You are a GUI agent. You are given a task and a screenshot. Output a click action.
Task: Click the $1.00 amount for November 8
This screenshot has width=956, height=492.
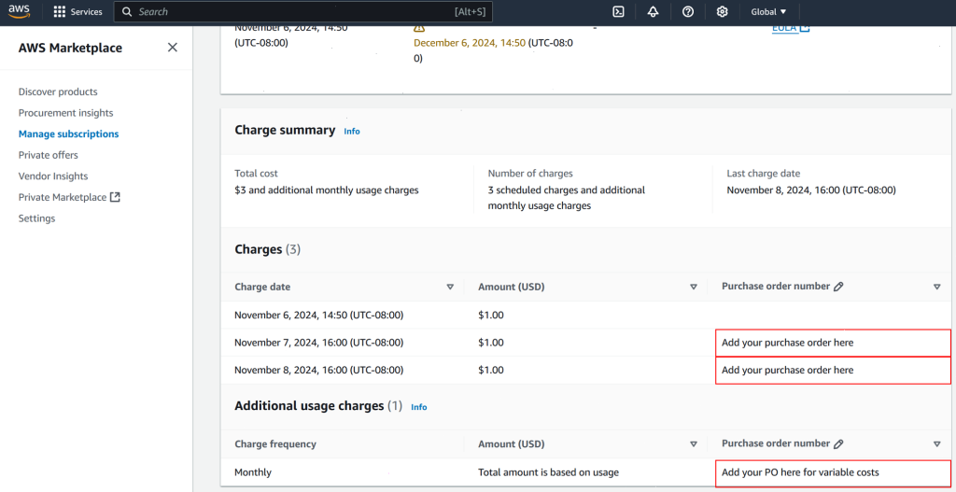[x=491, y=370]
